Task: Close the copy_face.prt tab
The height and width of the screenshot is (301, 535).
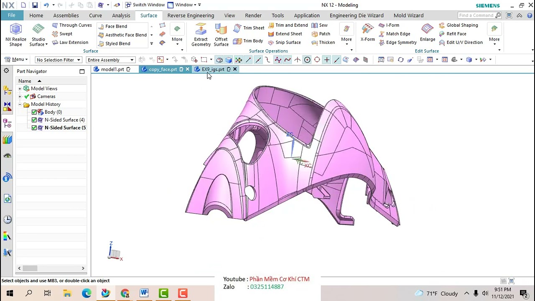Action: tap(187, 69)
